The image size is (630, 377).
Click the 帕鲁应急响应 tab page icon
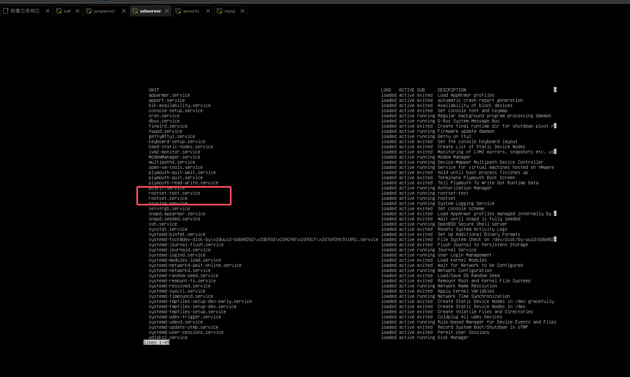[5, 11]
